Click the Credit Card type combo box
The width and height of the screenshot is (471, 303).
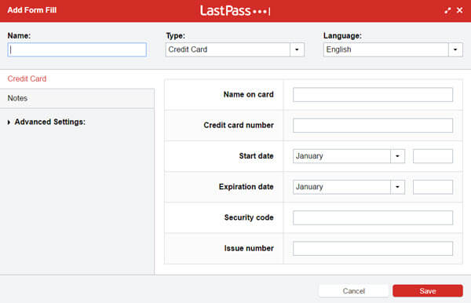pos(235,49)
